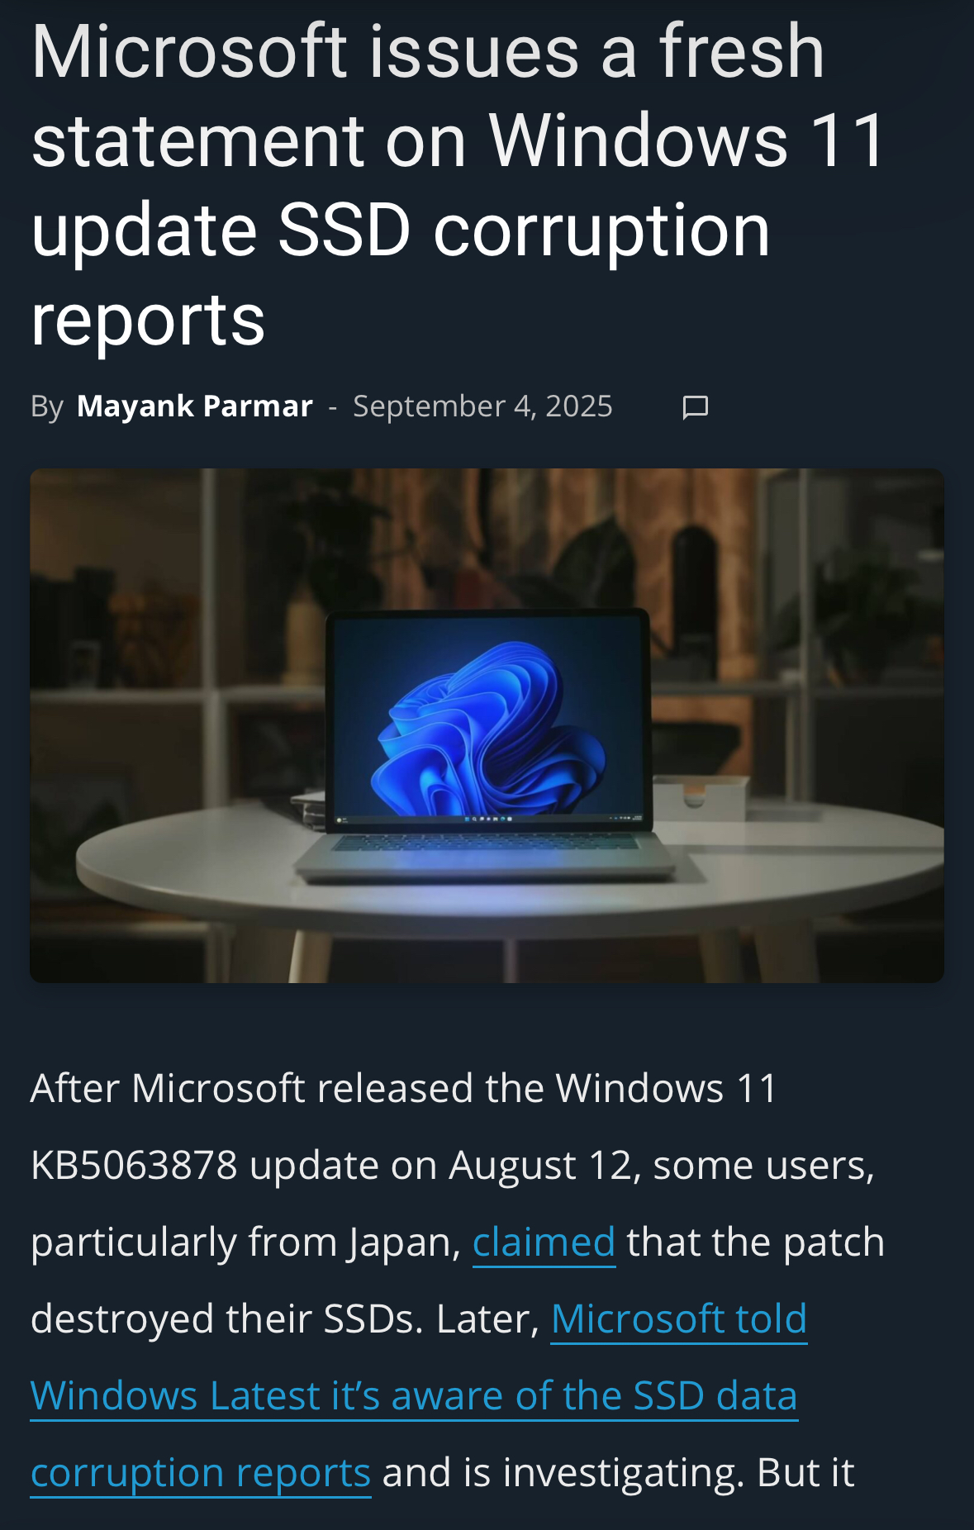Click the KB5063878 text in paragraph
974x1530 pixels.
pyautogui.click(x=135, y=1166)
